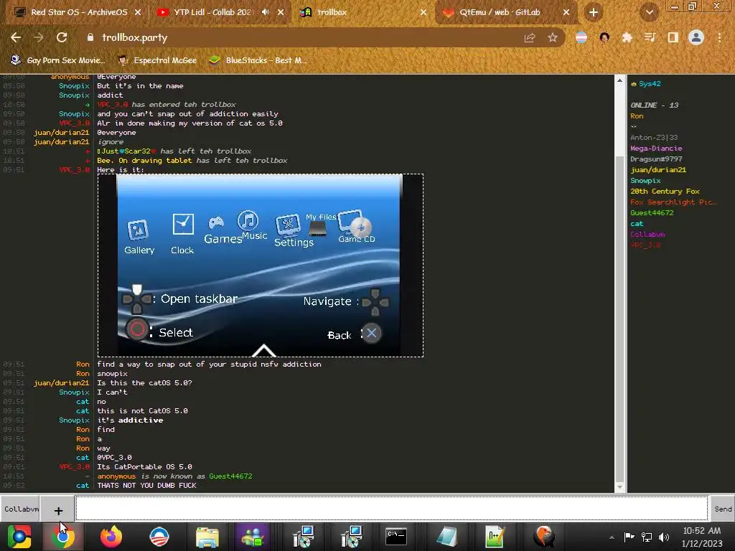Toggle the browser side panel icon
Viewport: 735px width, 551px height.
click(x=673, y=37)
